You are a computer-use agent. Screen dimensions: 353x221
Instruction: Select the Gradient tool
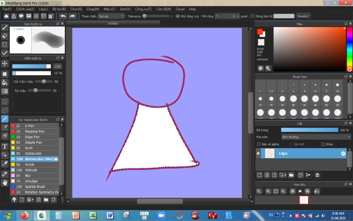click(x=5, y=91)
